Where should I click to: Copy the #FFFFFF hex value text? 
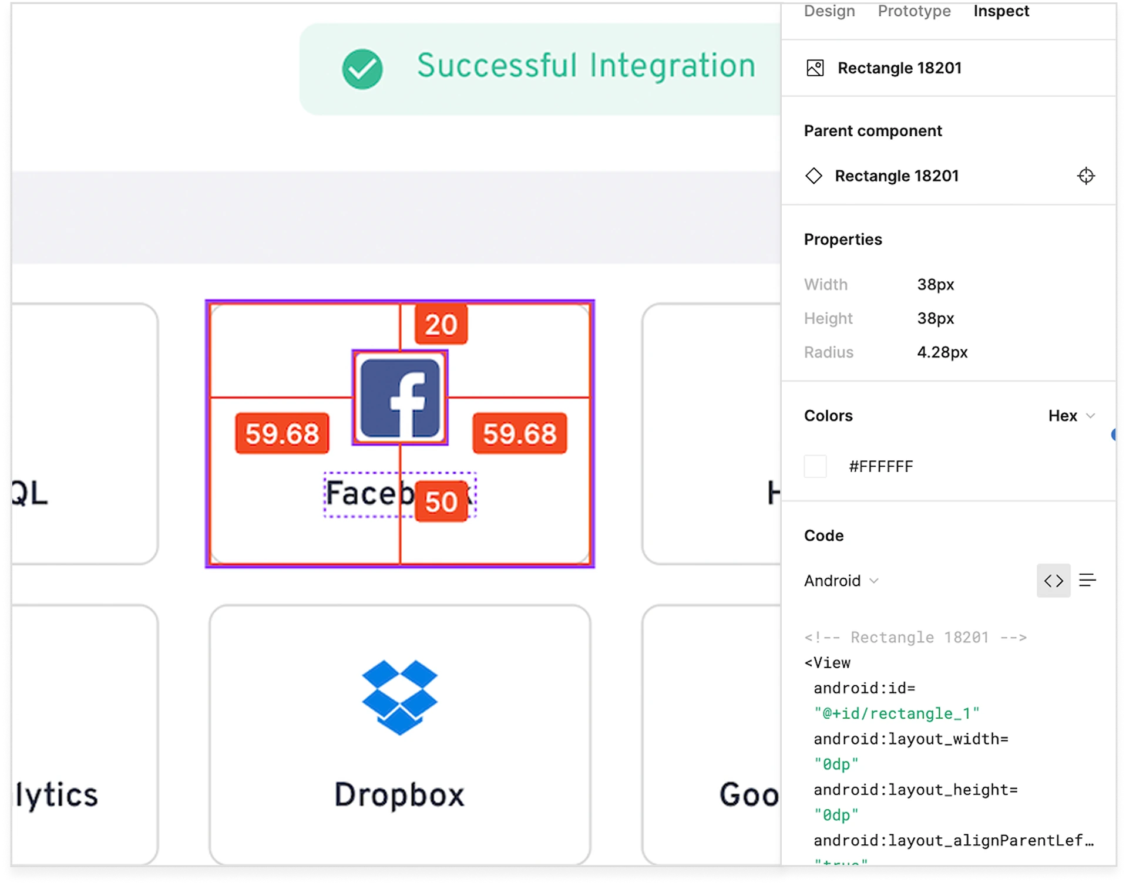pyautogui.click(x=880, y=466)
